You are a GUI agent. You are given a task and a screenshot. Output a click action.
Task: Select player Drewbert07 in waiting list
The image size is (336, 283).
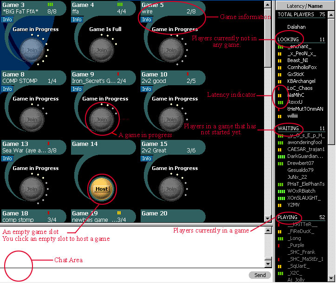(300, 163)
